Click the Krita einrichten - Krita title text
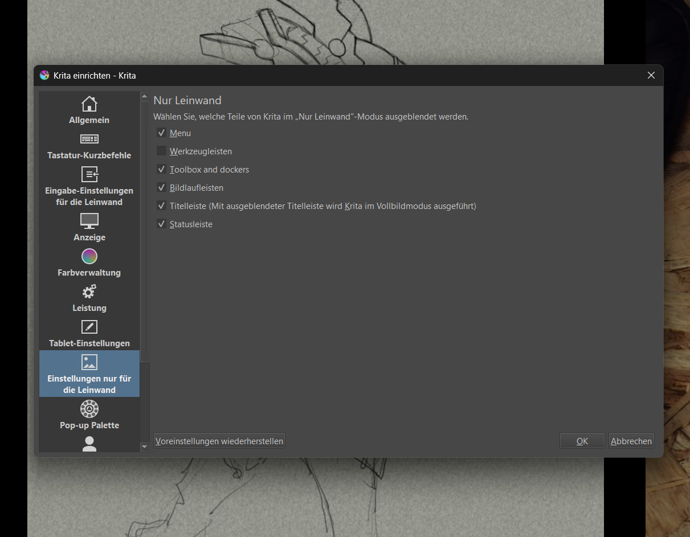The width and height of the screenshot is (690, 537). [x=95, y=75]
